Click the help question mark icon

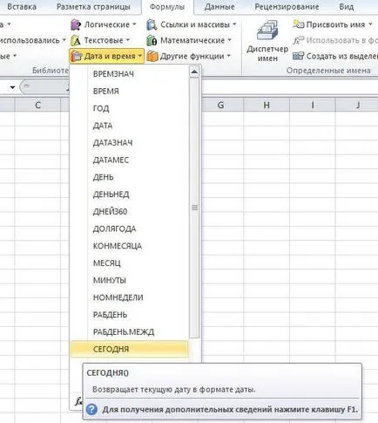click(x=91, y=409)
